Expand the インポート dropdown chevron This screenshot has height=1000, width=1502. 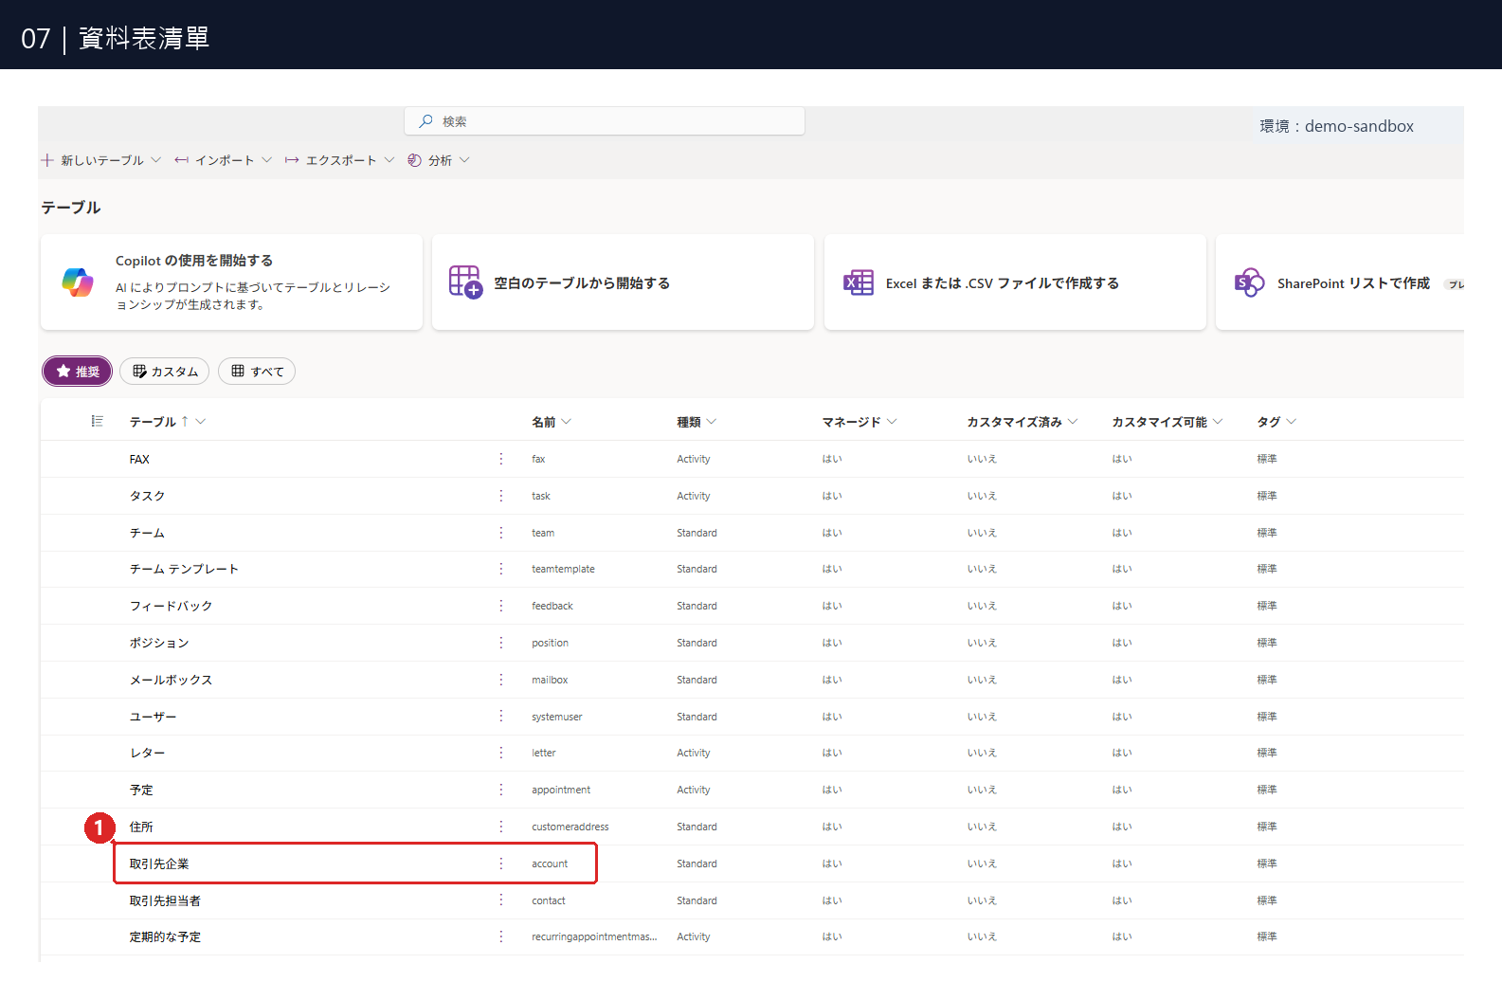click(x=267, y=160)
